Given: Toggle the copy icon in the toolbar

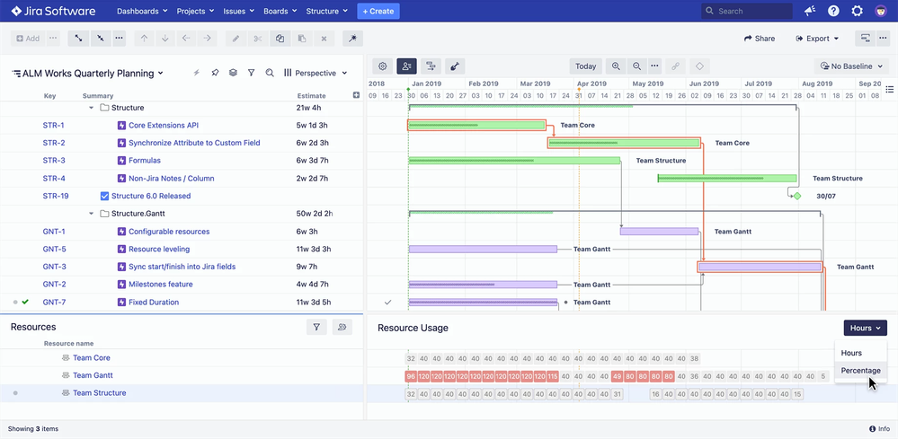Looking at the screenshot, I should click(280, 39).
